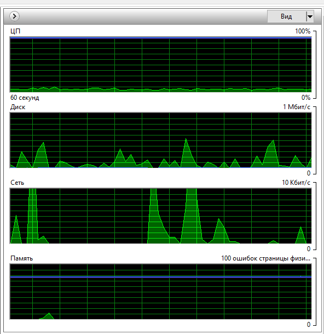Click the 0% label under ЦП graph

point(306,98)
